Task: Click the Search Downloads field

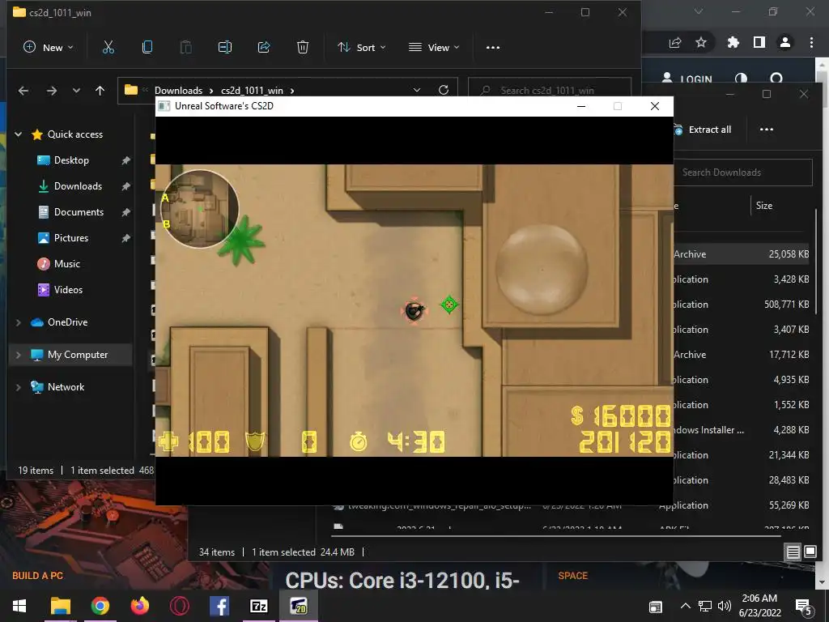Action: click(743, 173)
